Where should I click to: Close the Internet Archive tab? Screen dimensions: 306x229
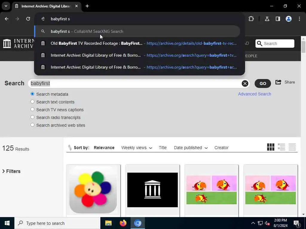(x=76, y=6)
